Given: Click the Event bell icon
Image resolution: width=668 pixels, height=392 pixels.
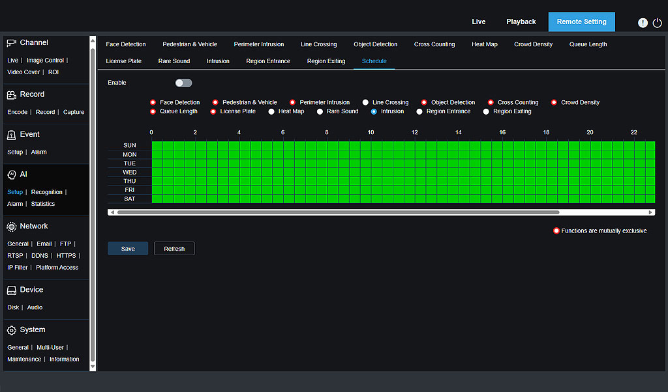Looking at the screenshot, I should coord(12,135).
